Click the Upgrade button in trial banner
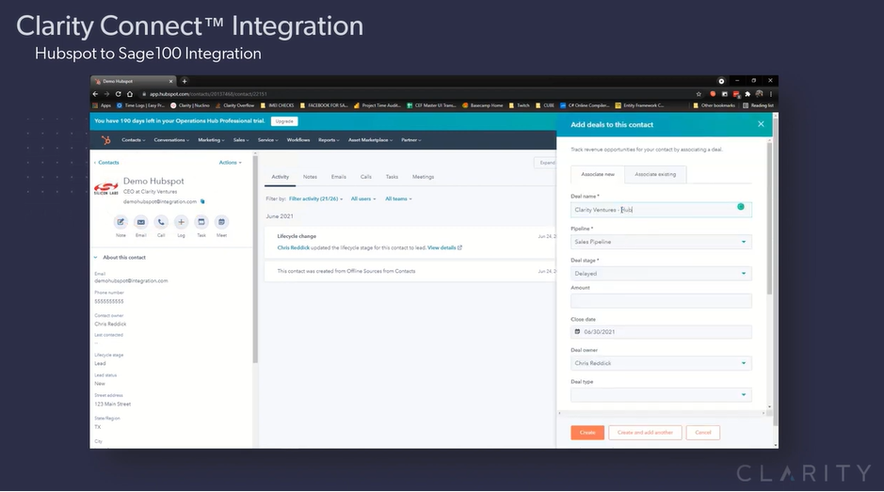The width and height of the screenshot is (884, 492). click(284, 121)
